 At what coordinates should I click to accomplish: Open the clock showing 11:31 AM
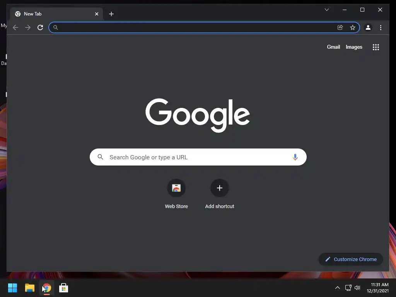click(x=378, y=288)
